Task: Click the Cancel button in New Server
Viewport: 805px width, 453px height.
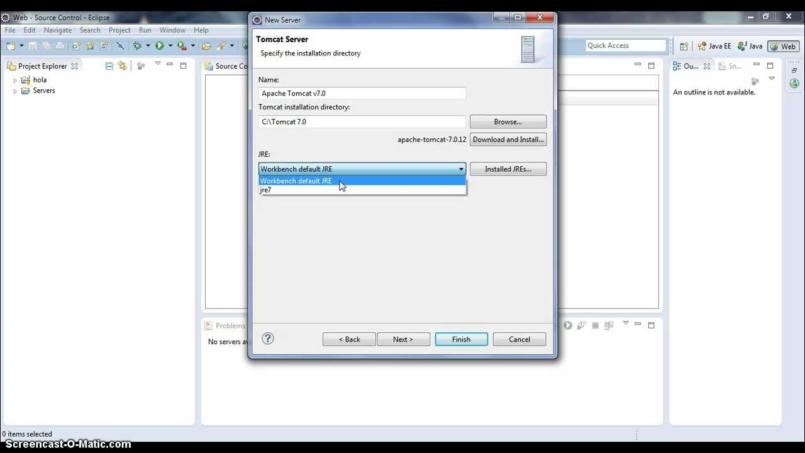Action: point(519,339)
